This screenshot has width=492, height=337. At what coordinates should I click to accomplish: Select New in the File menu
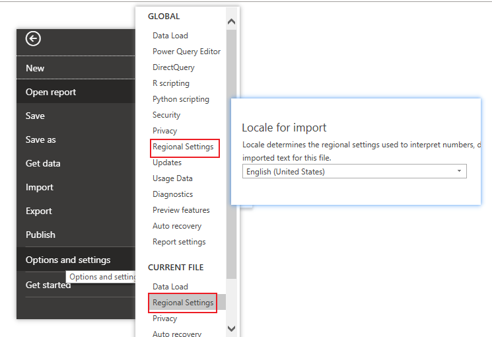(x=76, y=68)
